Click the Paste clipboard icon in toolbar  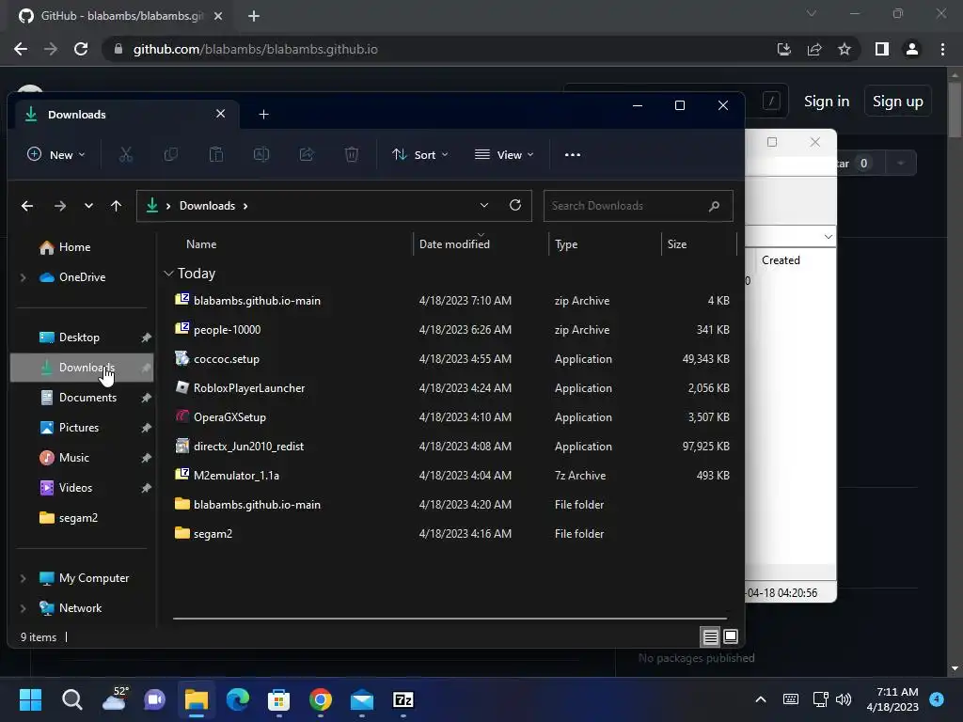(x=216, y=155)
